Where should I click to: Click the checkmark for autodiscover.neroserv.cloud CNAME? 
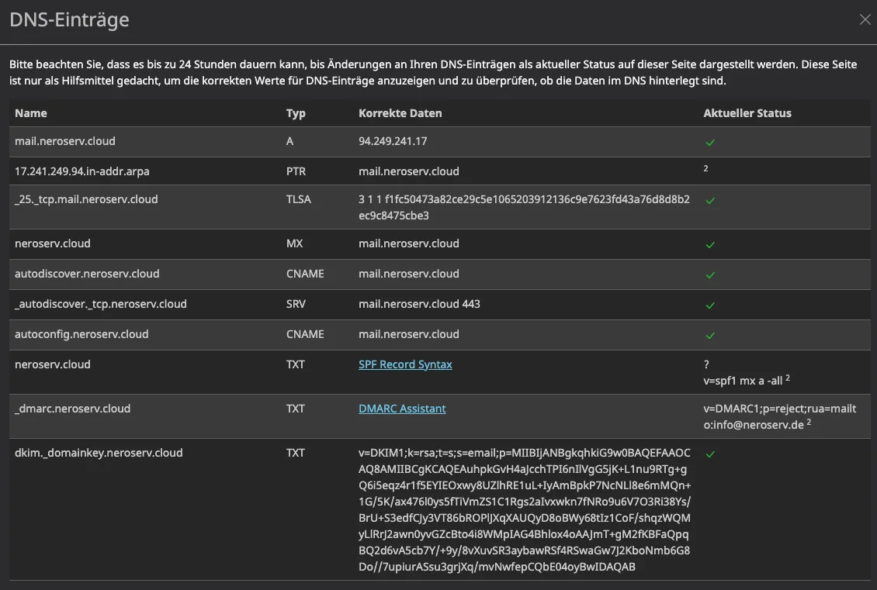pos(710,275)
